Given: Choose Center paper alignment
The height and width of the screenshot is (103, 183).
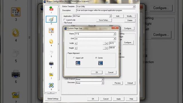Looking at the screenshot, I should pyautogui.click(x=96, y=58).
